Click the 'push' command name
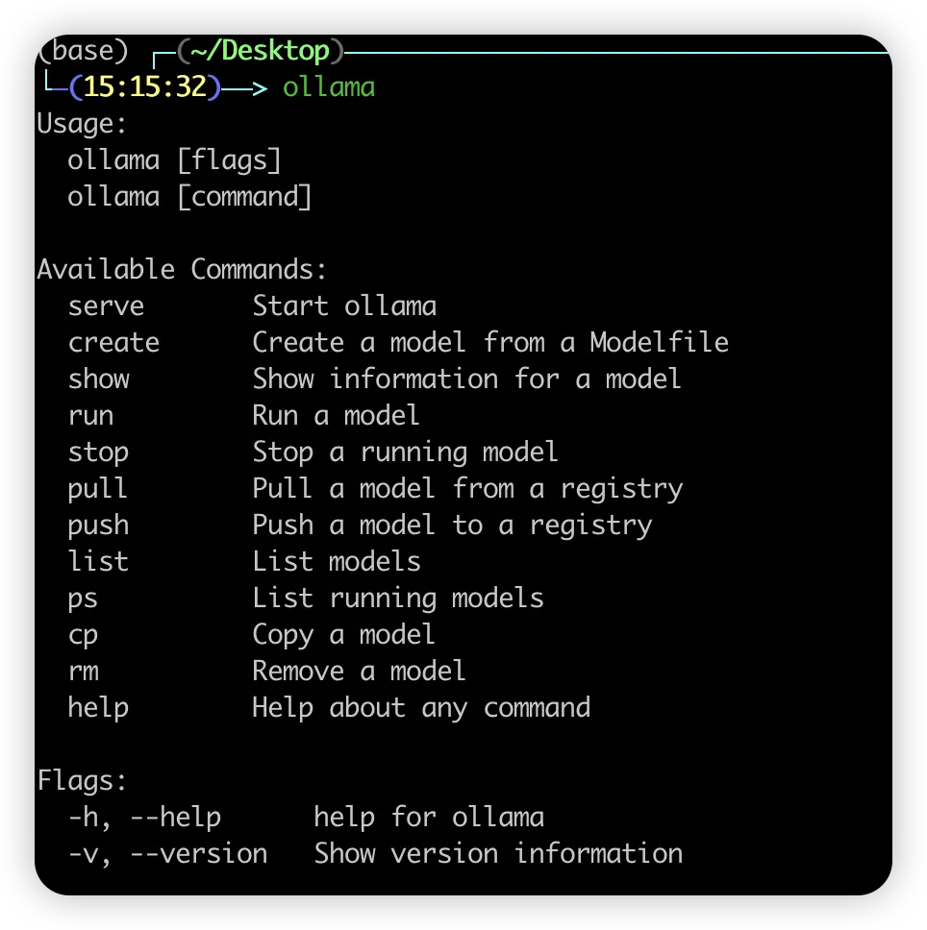927x930 pixels. point(98,526)
